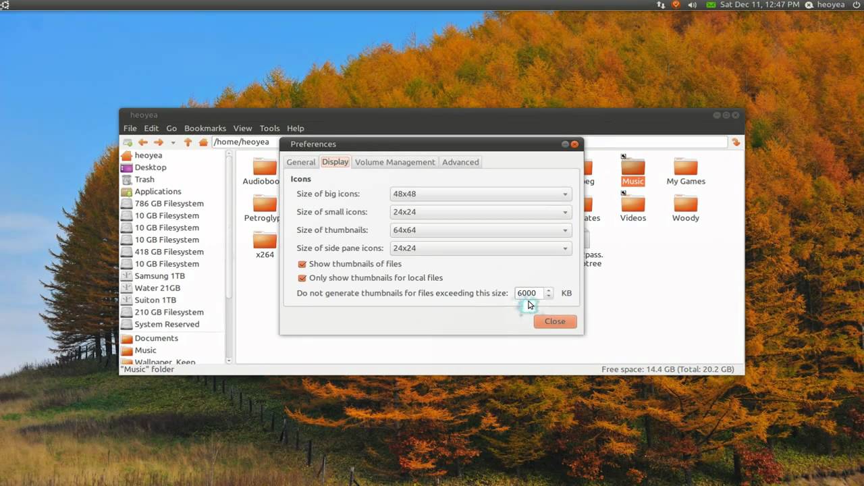
Task: Open the network indicator in top panel
Action: [661, 5]
